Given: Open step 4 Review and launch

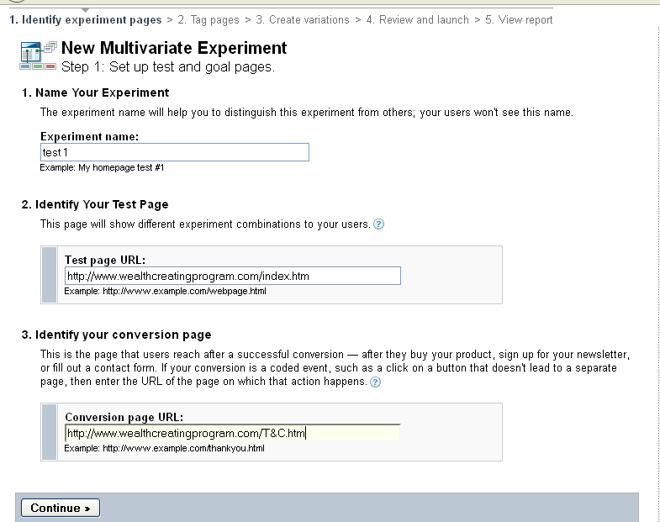Looking at the screenshot, I should [417, 19].
